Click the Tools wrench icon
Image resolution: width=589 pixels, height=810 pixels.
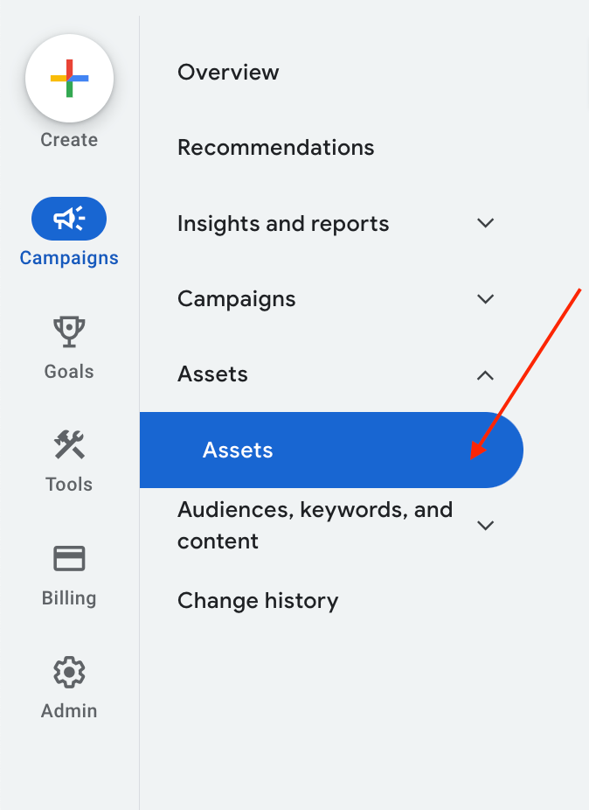point(69,444)
